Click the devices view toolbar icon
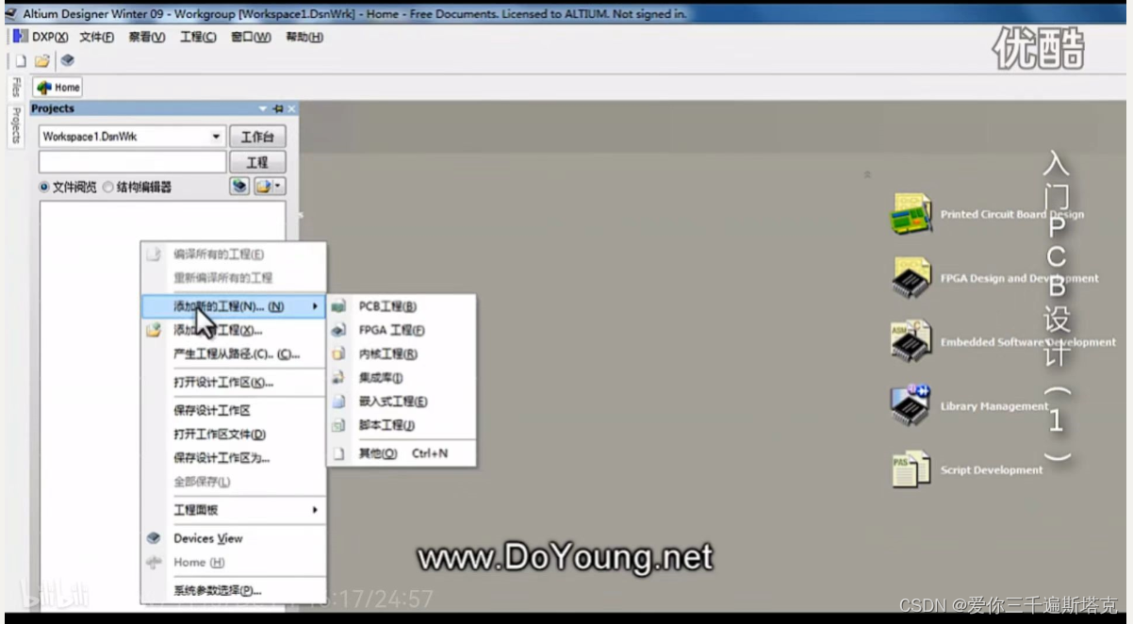Viewport: 1133px width, 624px height. point(67,60)
